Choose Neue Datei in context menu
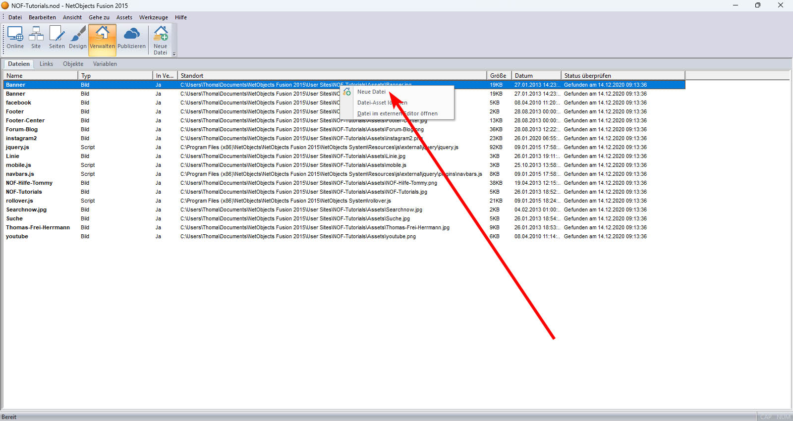This screenshot has width=793, height=421. [x=371, y=92]
